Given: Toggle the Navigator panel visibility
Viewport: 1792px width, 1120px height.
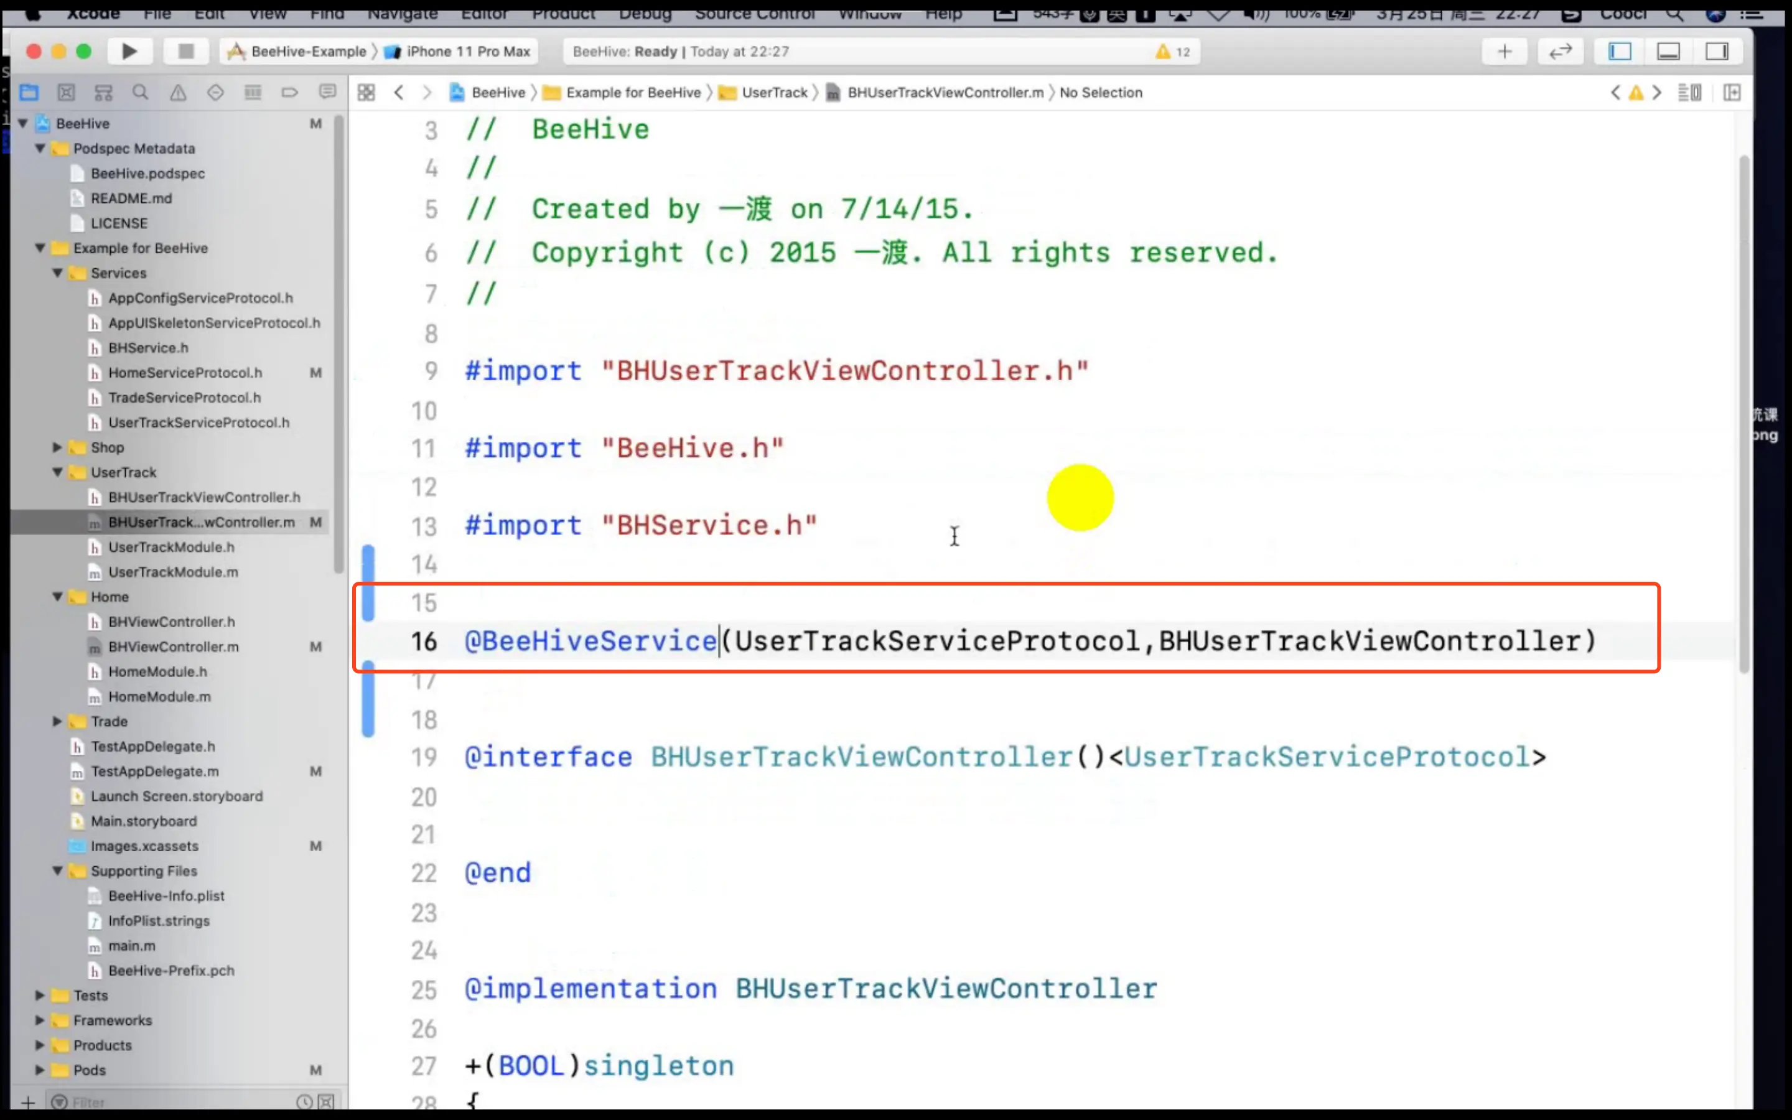Looking at the screenshot, I should pos(1620,51).
